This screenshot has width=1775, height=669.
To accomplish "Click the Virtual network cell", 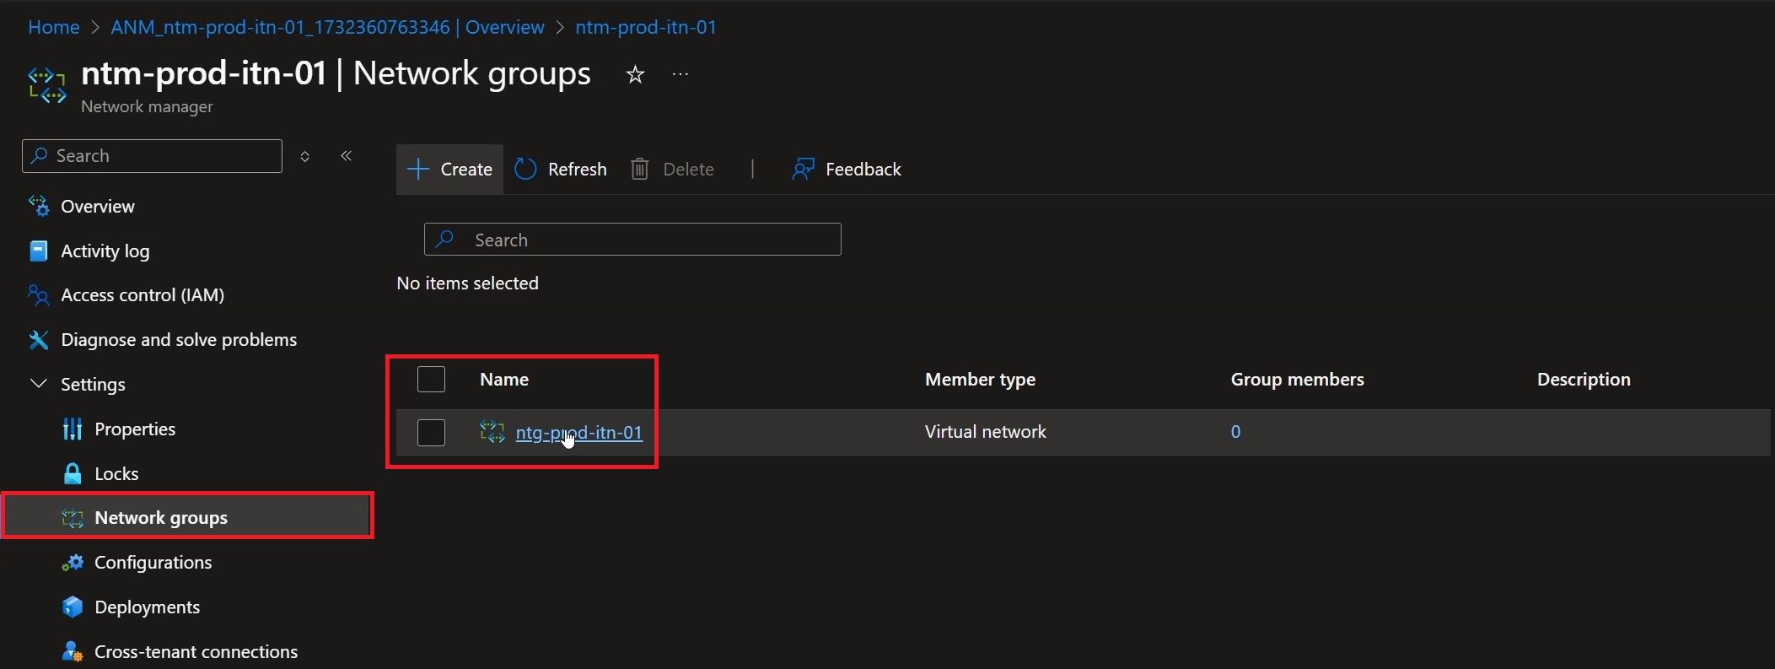I will (985, 432).
